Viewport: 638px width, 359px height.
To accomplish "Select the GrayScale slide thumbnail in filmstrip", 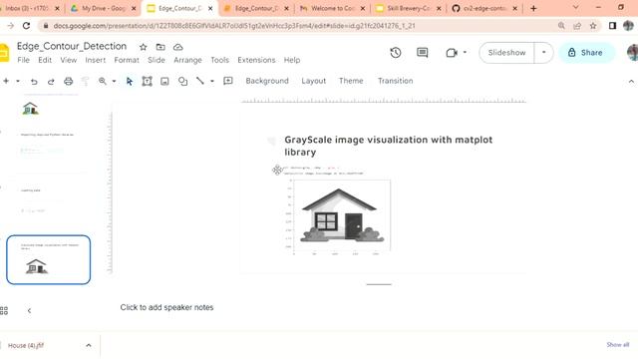I will (49, 259).
